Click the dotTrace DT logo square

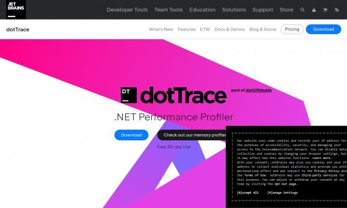point(128,95)
